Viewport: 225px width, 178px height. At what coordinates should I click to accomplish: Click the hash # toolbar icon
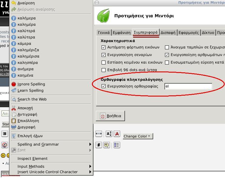click(x=99, y=145)
